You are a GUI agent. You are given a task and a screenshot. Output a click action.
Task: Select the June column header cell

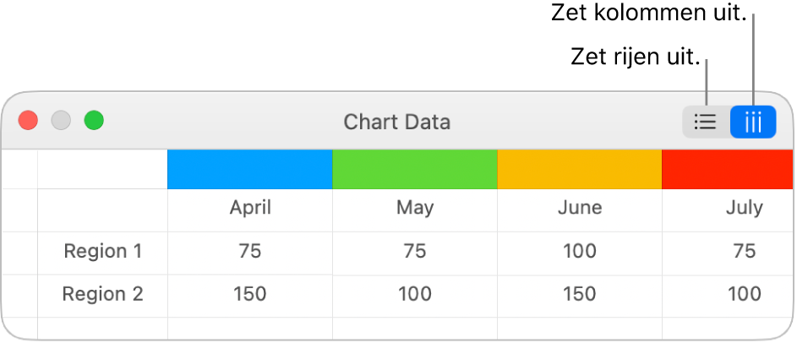(580, 208)
